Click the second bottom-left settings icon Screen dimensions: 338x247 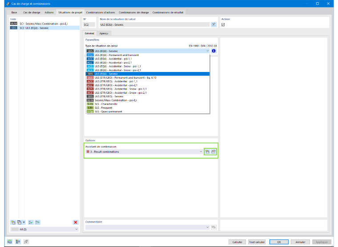18,242
